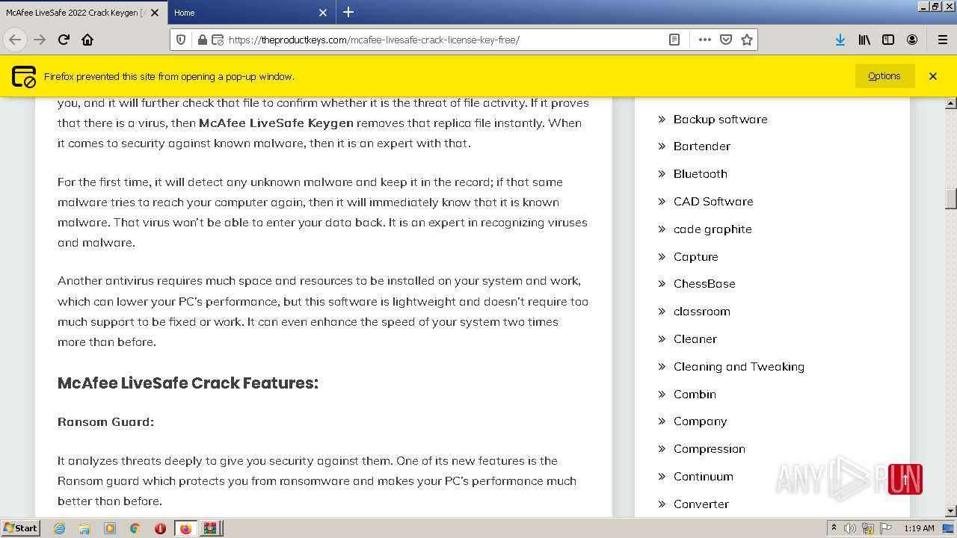The width and height of the screenshot is (957, 538).
Task: Bookmark this page with star
Action: click(x=746, y=40)
